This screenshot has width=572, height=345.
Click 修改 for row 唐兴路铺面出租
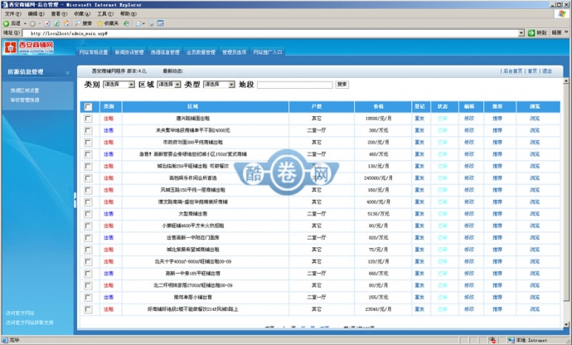point(468,119)
